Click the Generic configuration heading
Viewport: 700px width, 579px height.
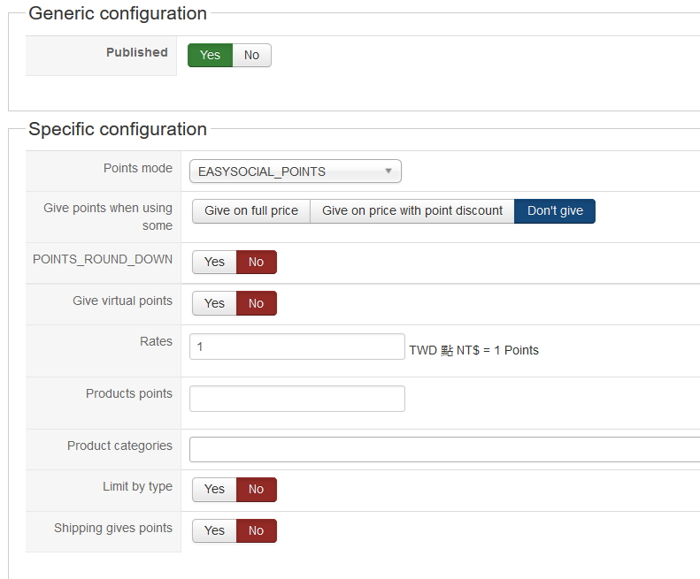118,13
